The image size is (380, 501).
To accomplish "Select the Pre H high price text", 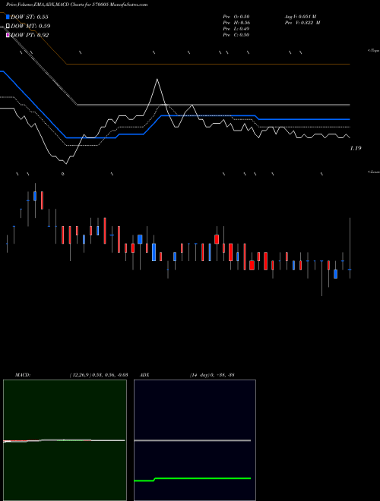I will [236, 23].
